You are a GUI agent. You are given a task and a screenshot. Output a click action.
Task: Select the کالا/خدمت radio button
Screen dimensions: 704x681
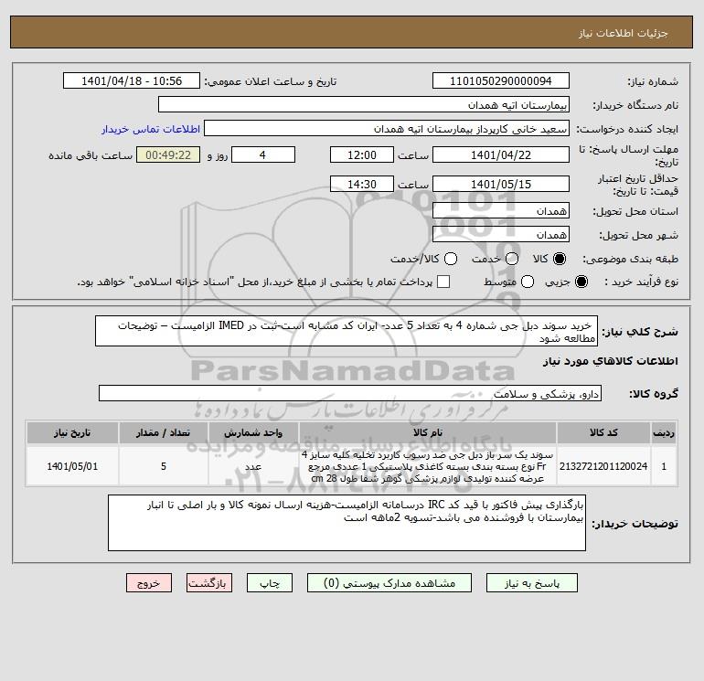pyautogui.click(x=451, y=259)
